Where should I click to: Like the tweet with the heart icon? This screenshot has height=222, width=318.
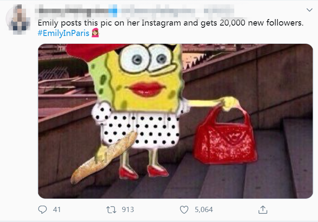pos(184,209)
